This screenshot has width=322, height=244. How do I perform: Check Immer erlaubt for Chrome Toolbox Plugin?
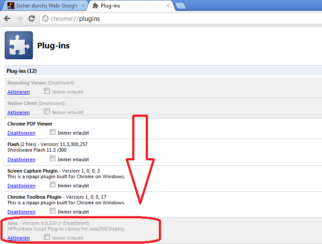click(x=52, y=210)
